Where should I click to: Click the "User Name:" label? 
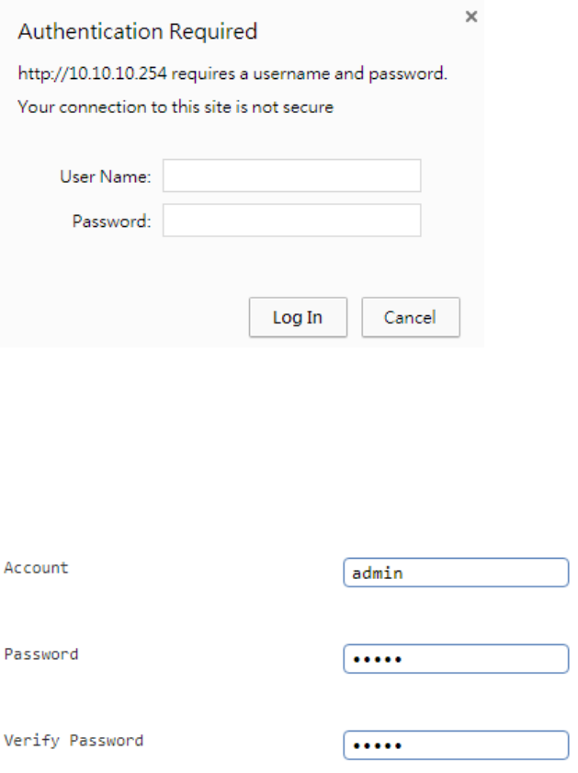point(106,177)
